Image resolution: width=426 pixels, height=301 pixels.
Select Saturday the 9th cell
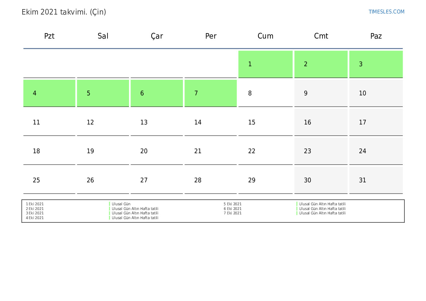coord(321,93)
